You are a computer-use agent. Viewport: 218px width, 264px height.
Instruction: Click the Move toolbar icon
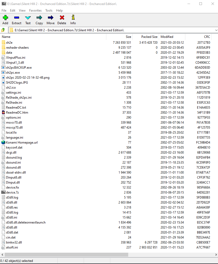[x=50, y=18]
